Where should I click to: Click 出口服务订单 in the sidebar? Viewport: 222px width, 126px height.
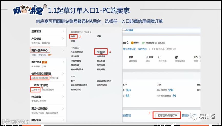(48, 90)
